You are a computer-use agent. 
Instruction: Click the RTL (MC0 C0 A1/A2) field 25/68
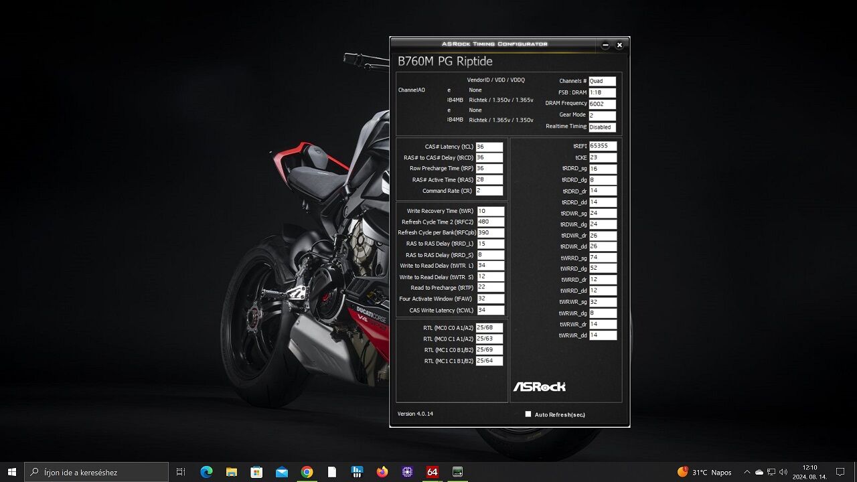[x=489, y=328]
